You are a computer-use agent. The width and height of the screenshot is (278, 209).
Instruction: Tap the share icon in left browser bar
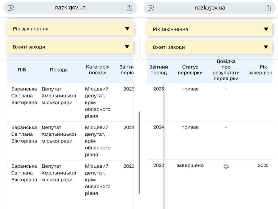(x=129, y=8)
